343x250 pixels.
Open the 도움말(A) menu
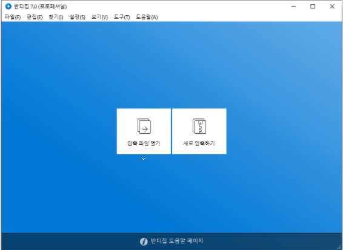(x=147, y=17)
